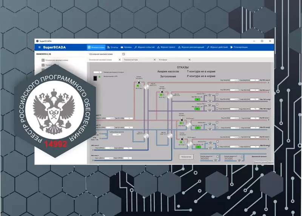Viewport: 302px width, 216px height.
Task: Open Журнал событий
Action: click(145, 47)
